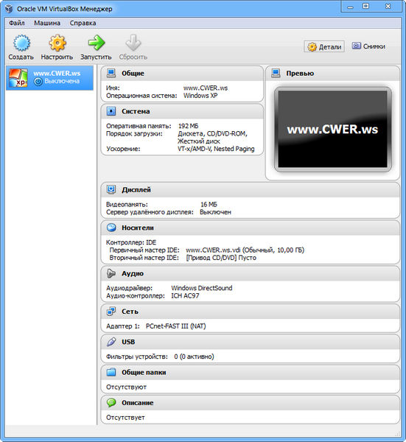
Task: Click the 16 МБ video memory value
Action: point(209,204)
